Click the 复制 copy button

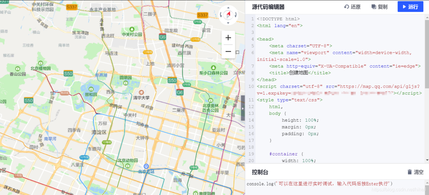coord(379,7)
